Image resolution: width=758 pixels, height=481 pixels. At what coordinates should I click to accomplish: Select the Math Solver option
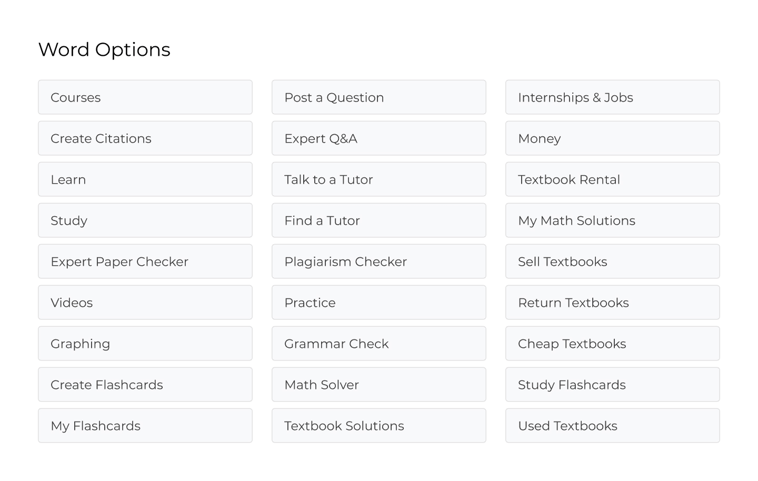378,385
